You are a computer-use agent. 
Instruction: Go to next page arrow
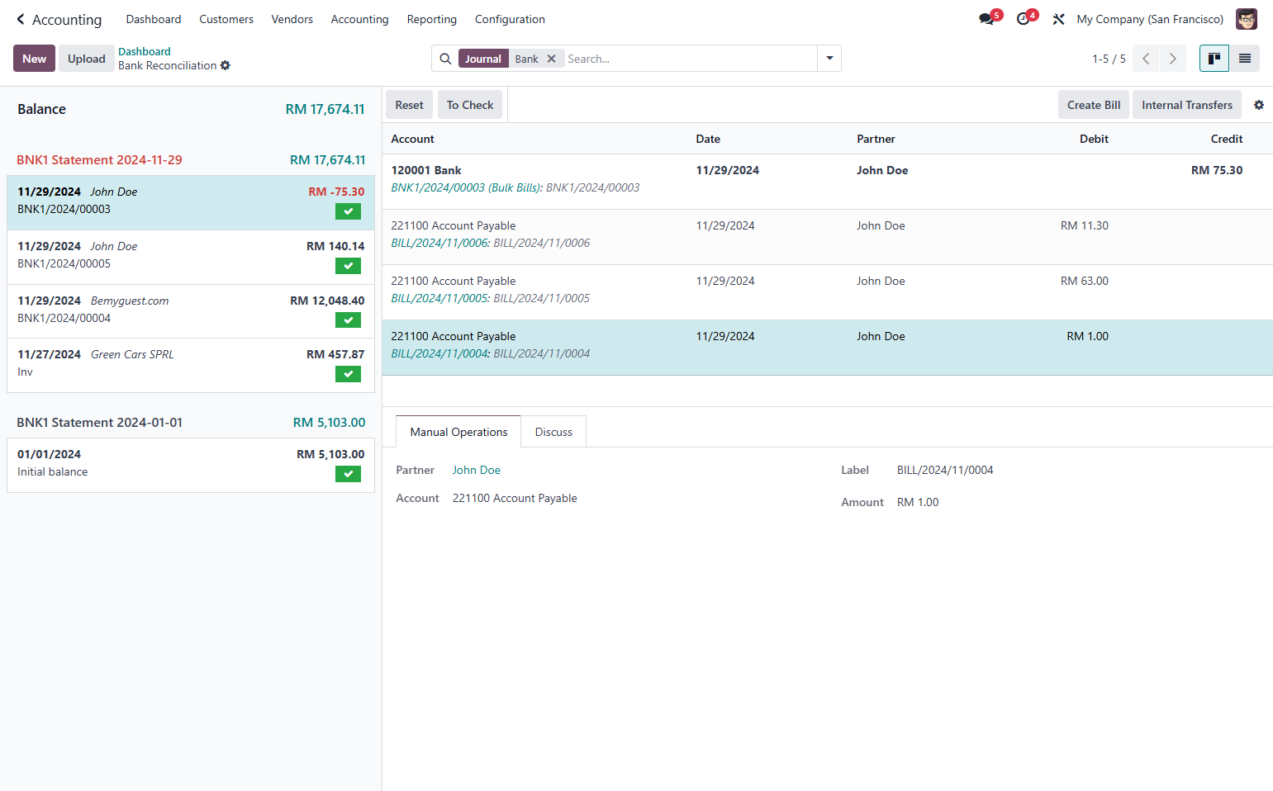(x=1172, y=59)
